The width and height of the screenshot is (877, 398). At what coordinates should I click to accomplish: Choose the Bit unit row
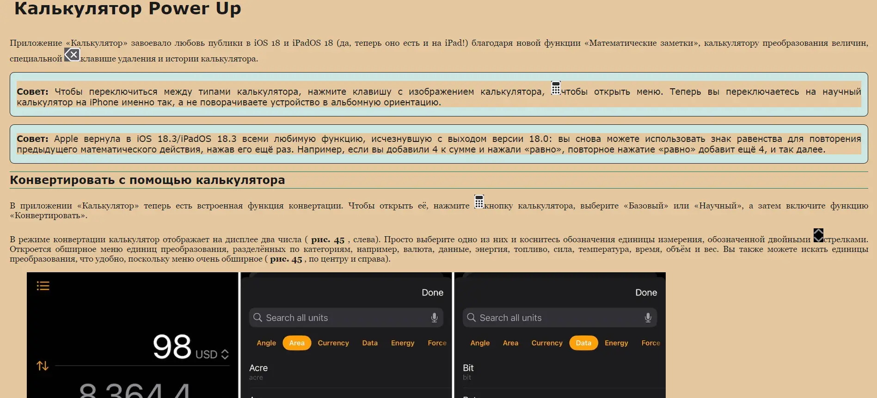pyautogui.click(x=560, y=372)
